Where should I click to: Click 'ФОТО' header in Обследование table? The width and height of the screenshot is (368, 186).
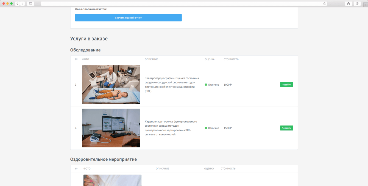(85, 59)
